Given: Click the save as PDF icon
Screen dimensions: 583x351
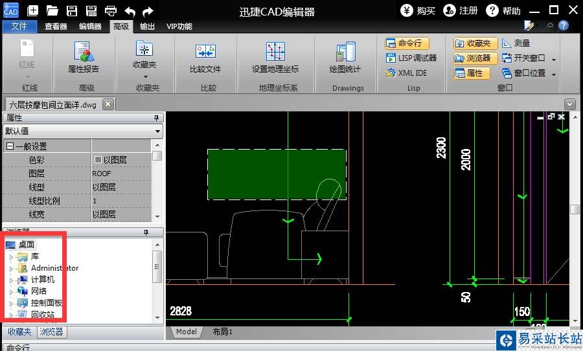Looking at the screenshot, I should 91,10.
